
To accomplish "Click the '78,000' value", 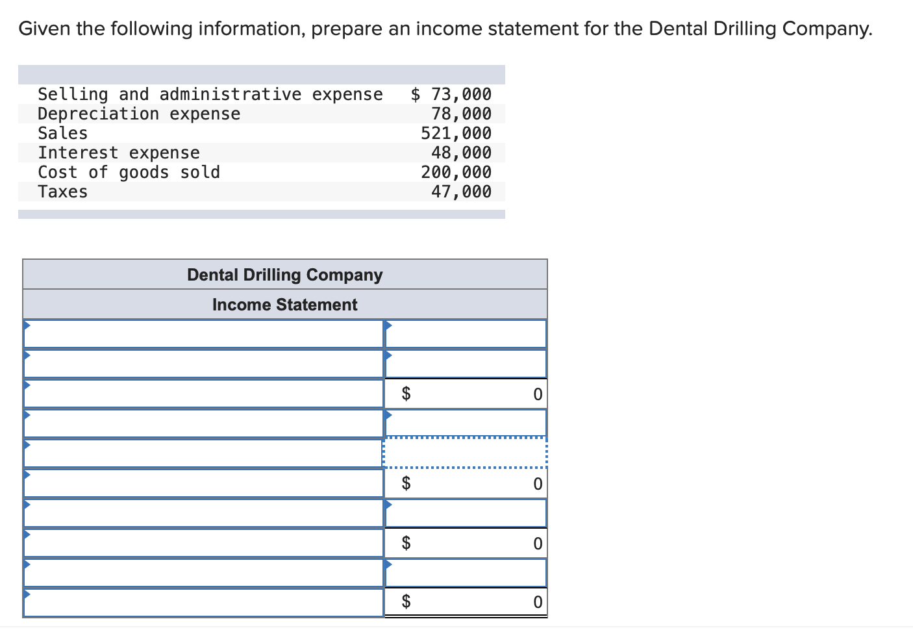I will tap(462, 114).
